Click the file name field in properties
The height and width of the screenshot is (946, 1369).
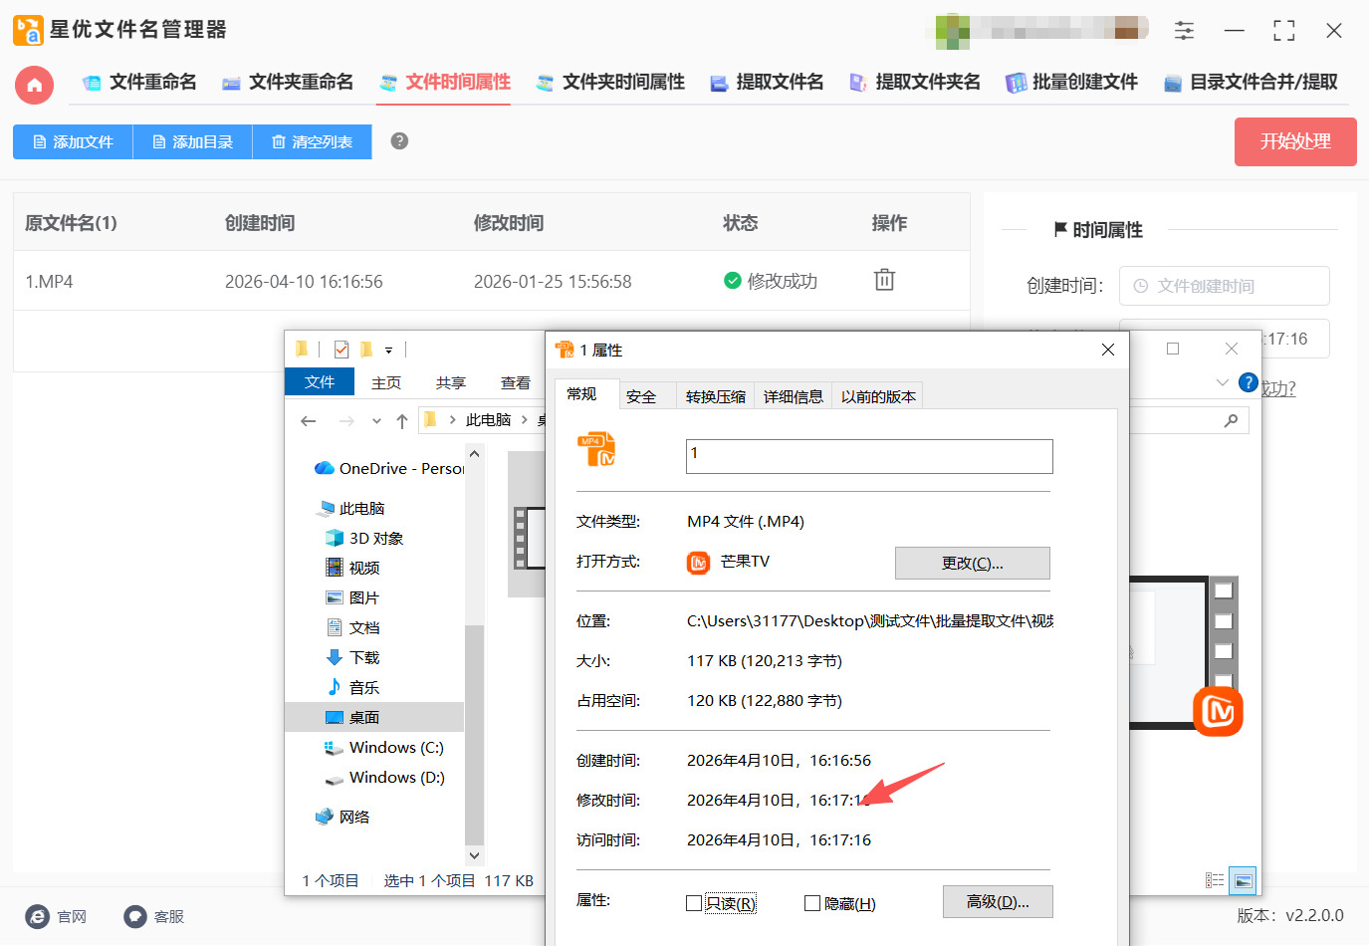(869, 456)
